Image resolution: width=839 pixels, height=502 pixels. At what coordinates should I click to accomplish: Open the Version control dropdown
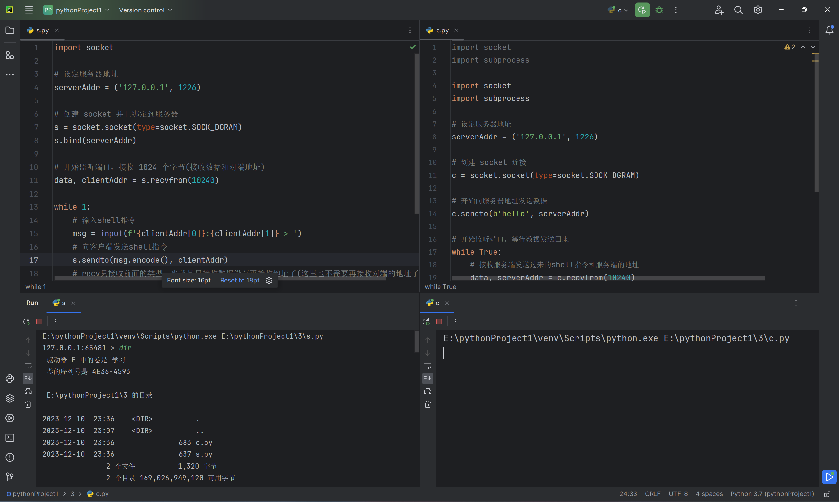pyautogui.click(x=146, y=10)
